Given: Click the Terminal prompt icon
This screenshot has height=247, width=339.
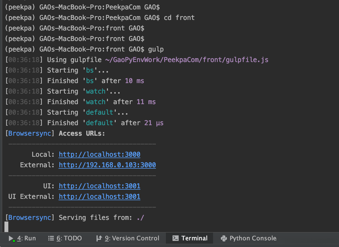Looking at the screenshot, I should [175, 238].
